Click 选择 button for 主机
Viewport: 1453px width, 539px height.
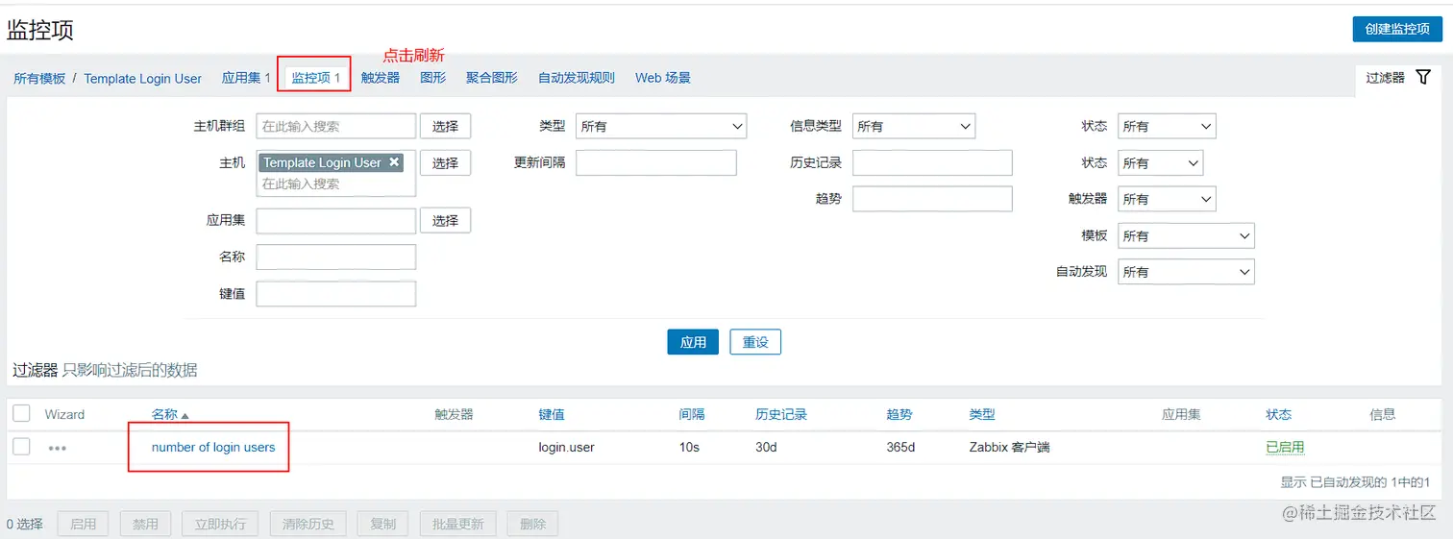click(445, 162)
